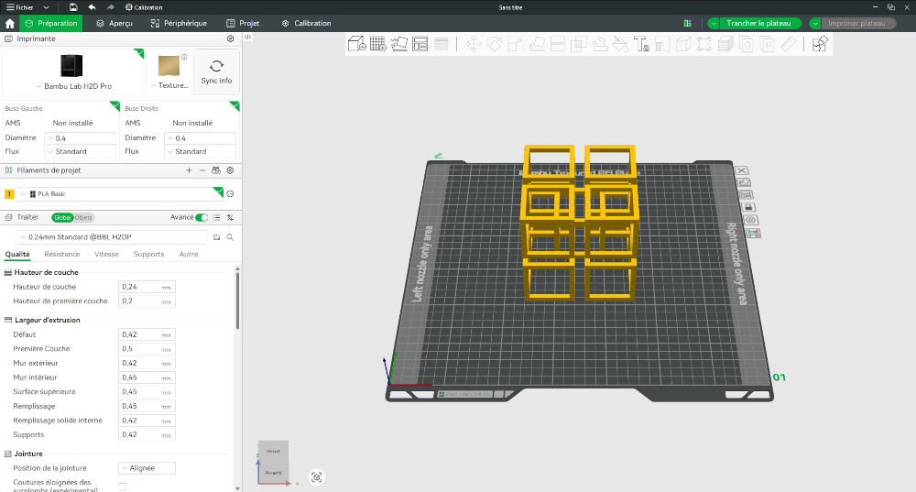This screenshot has width=916, height=492.
Task: Click the search icon next to process preset
Action: pos(230,237)
